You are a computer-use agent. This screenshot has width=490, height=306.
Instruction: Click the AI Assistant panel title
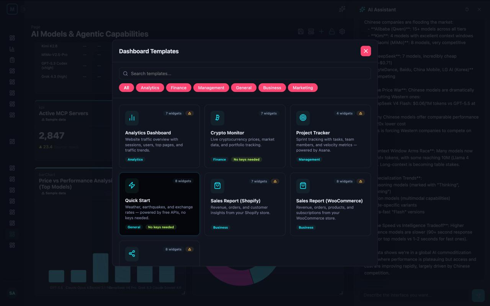[382, 10]
